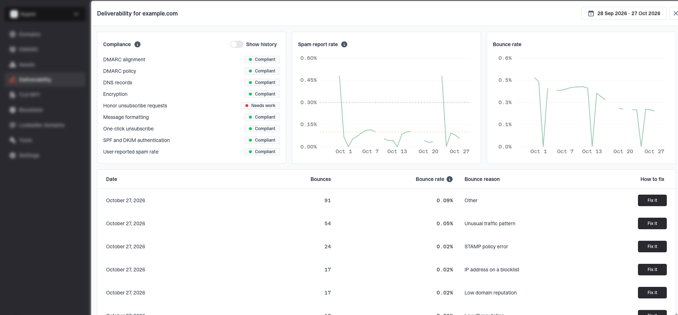Click the Low domain reputation bounce reason

click(x=490, y=293)
